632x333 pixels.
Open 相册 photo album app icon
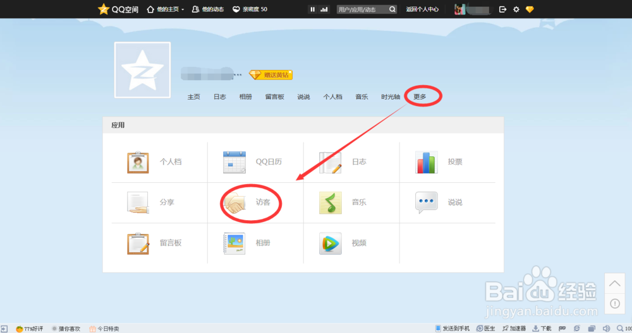click(234, 243)
